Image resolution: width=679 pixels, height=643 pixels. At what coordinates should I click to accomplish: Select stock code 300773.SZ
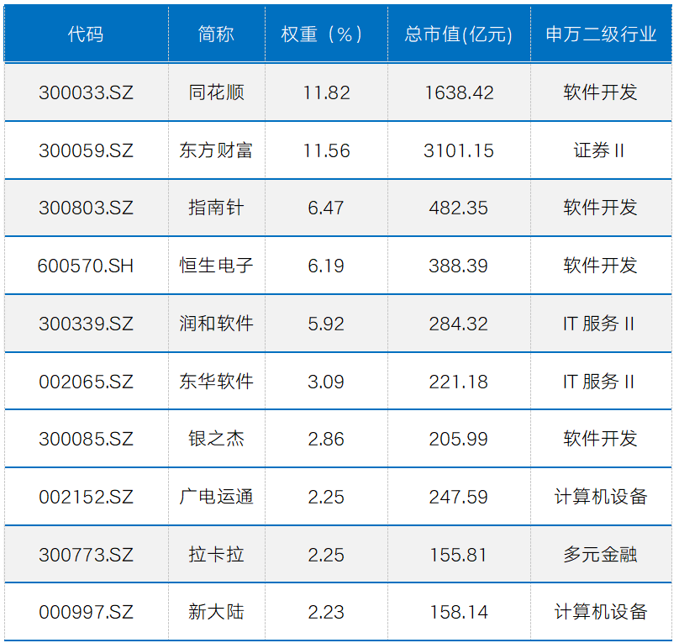pos(87,555)
